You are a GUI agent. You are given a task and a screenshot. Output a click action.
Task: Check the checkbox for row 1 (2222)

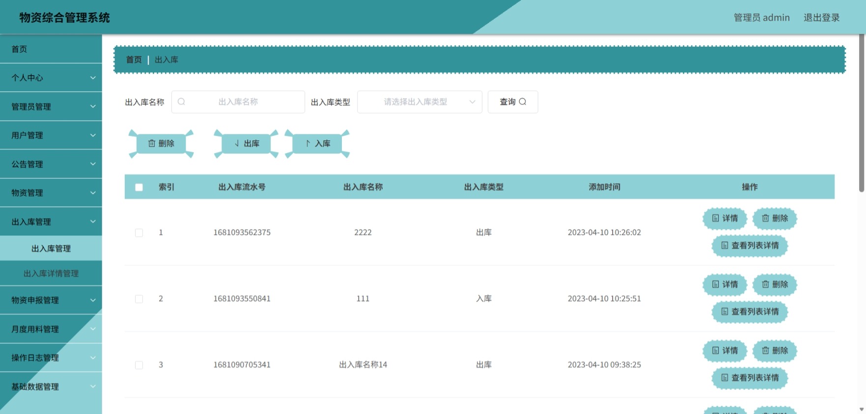(x=139, y=233)
